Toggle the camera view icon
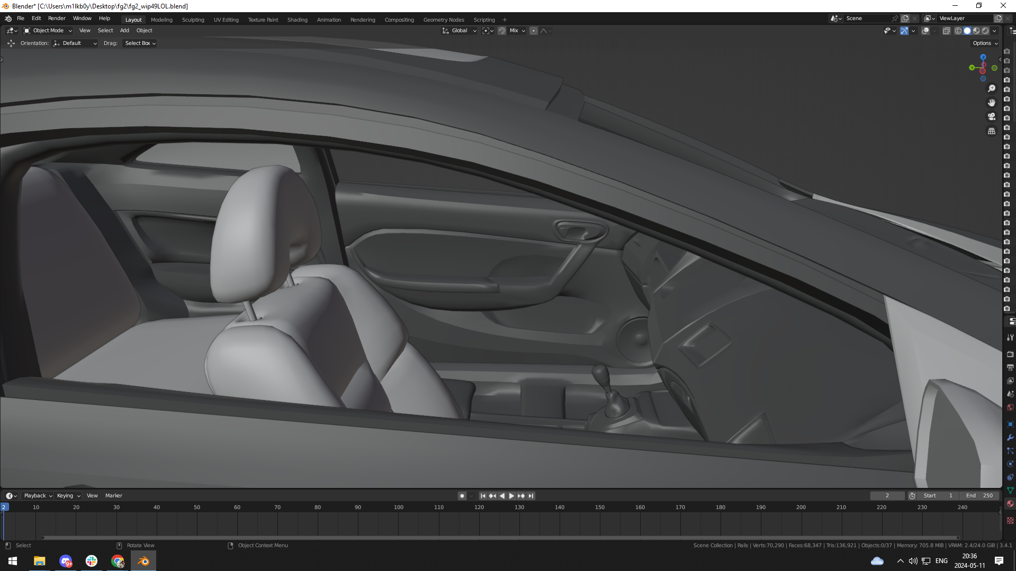The height and width of the screenshot is (571, 1016). (x=992, y=116)
